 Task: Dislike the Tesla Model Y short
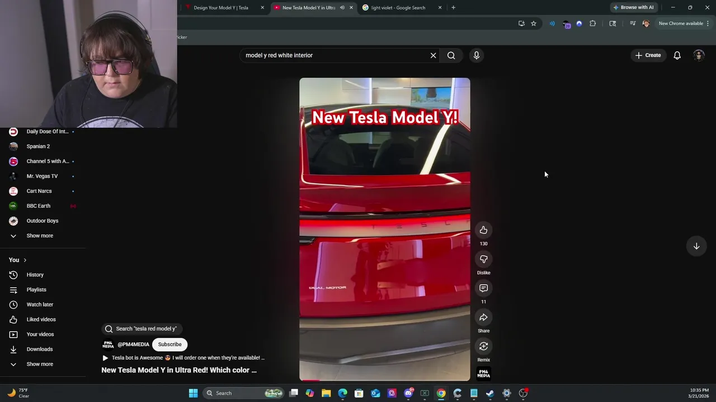[x=483, y=259]
